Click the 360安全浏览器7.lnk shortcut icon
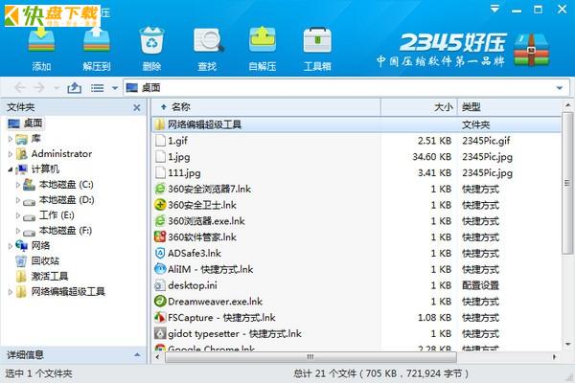This screenshot has width=575, height=383. 160,190
